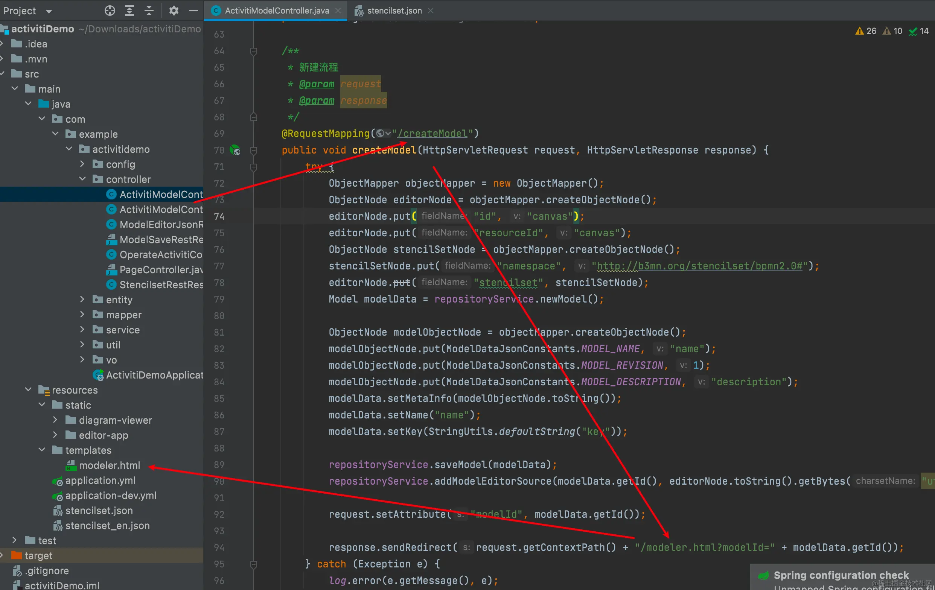The width and height of the screenshot is (935, 590).
Task: Collapse the templates folder
Action: [x=42, y=450]
